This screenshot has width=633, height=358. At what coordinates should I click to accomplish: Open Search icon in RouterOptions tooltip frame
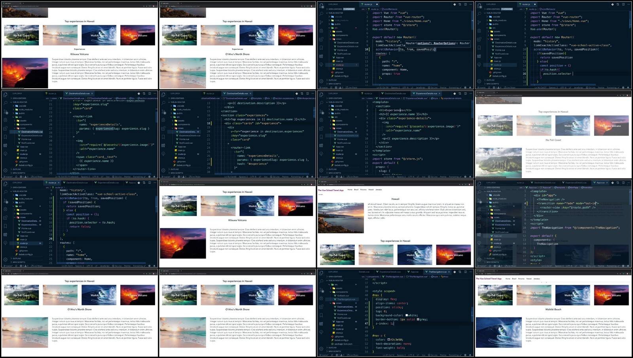tap(321, 13)
